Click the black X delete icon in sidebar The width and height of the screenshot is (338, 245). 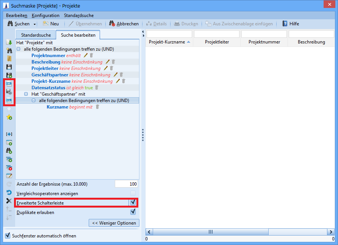point(9,201)
